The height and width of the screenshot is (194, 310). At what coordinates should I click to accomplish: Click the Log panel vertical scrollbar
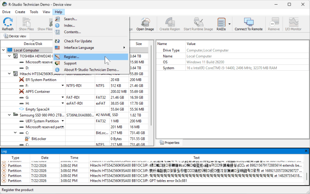(307, 176)
